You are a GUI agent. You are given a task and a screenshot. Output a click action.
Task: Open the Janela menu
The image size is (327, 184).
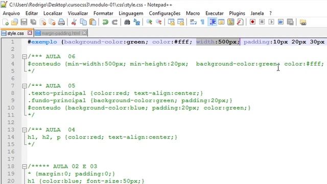[257, 13]
